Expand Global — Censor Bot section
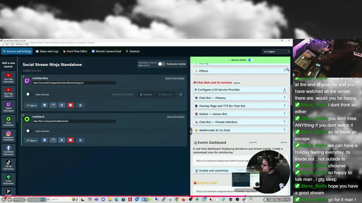Viewport: 362px width, 203px height. click(x=240, y=114)
